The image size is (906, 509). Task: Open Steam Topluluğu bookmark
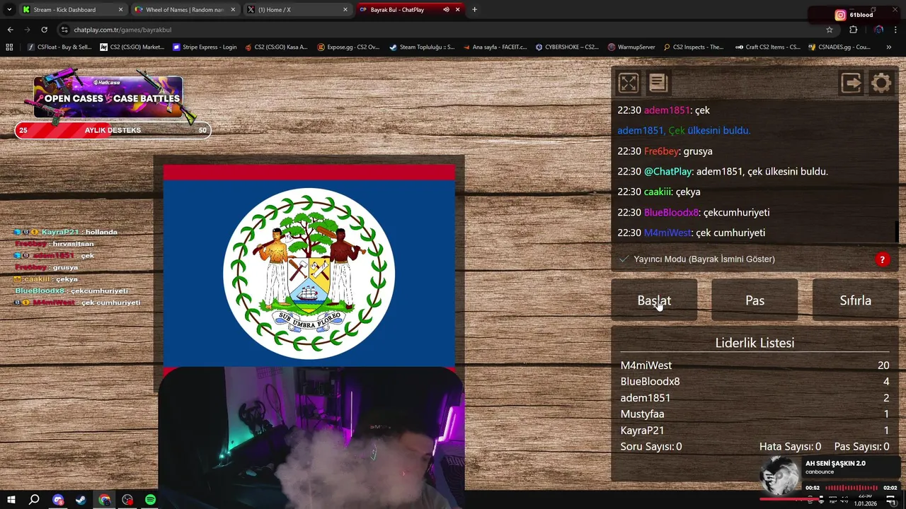tap(422, 47)
